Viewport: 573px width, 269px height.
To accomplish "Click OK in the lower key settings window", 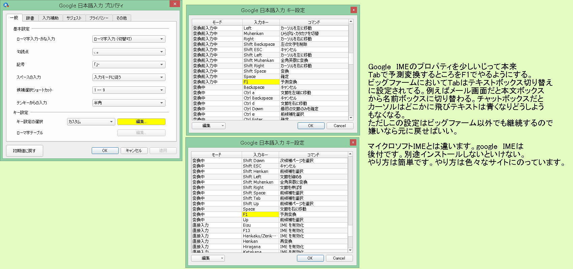I will pos(310,258).
